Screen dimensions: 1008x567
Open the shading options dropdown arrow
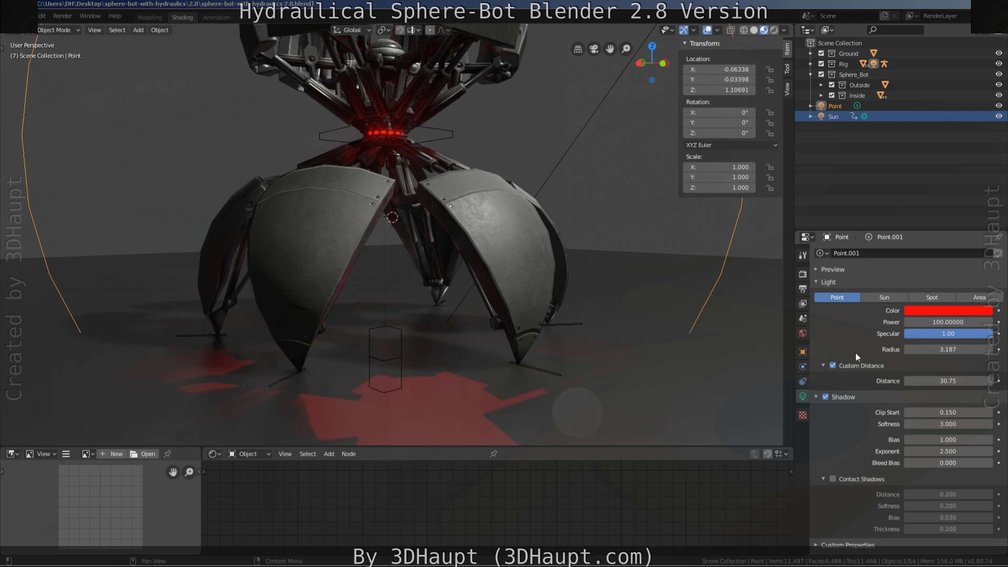pos(784,30)
